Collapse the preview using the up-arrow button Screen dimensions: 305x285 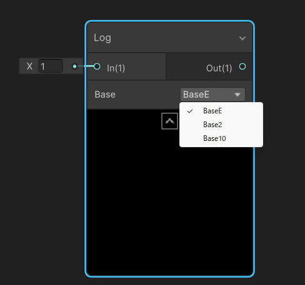[x=169, y=121]
